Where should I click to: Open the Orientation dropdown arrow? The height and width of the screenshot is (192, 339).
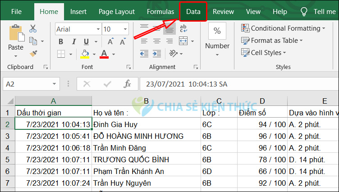(181, 54)
